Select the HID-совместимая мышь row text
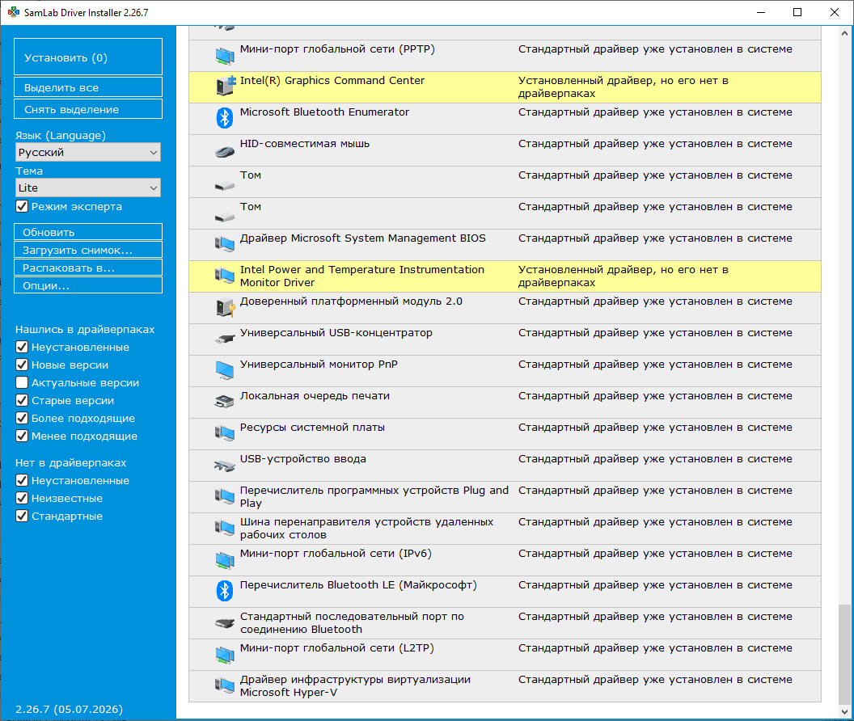This screenshot has height=721, width=854. [304, 144]
